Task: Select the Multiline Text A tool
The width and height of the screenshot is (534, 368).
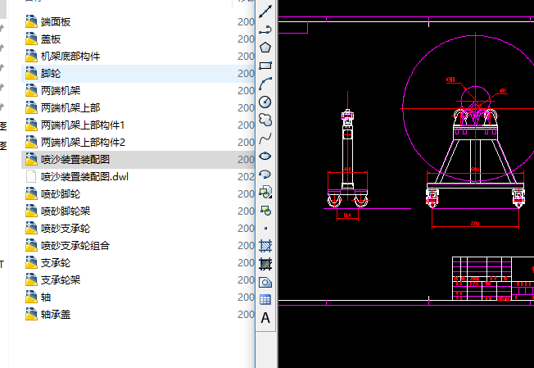Action: (265, 318)
